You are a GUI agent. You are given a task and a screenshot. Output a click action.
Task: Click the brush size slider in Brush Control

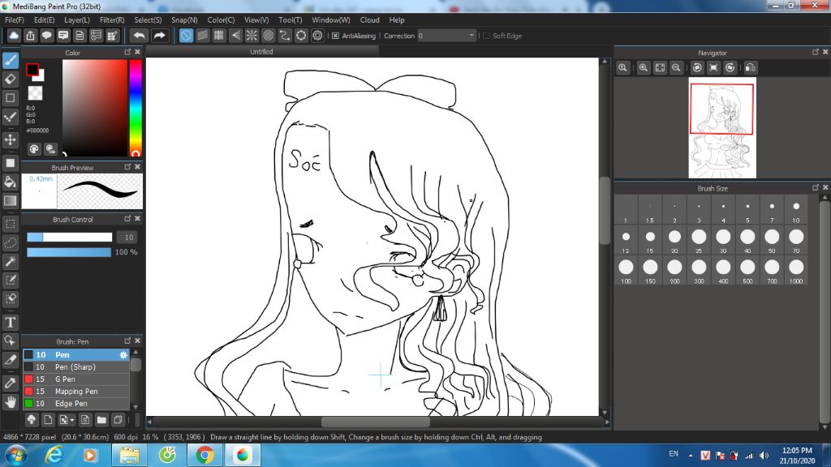(70, 238)
